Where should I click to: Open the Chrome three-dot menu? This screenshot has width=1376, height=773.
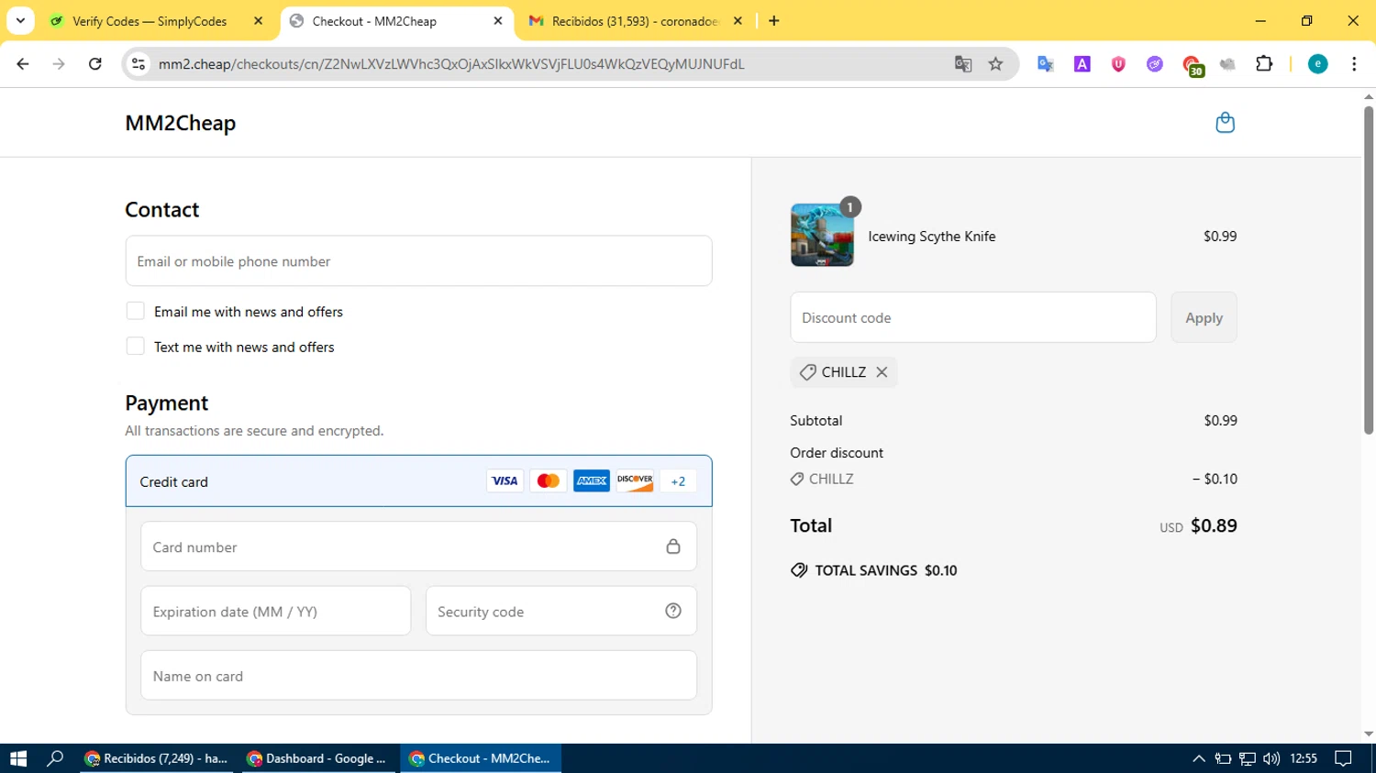1354,63
